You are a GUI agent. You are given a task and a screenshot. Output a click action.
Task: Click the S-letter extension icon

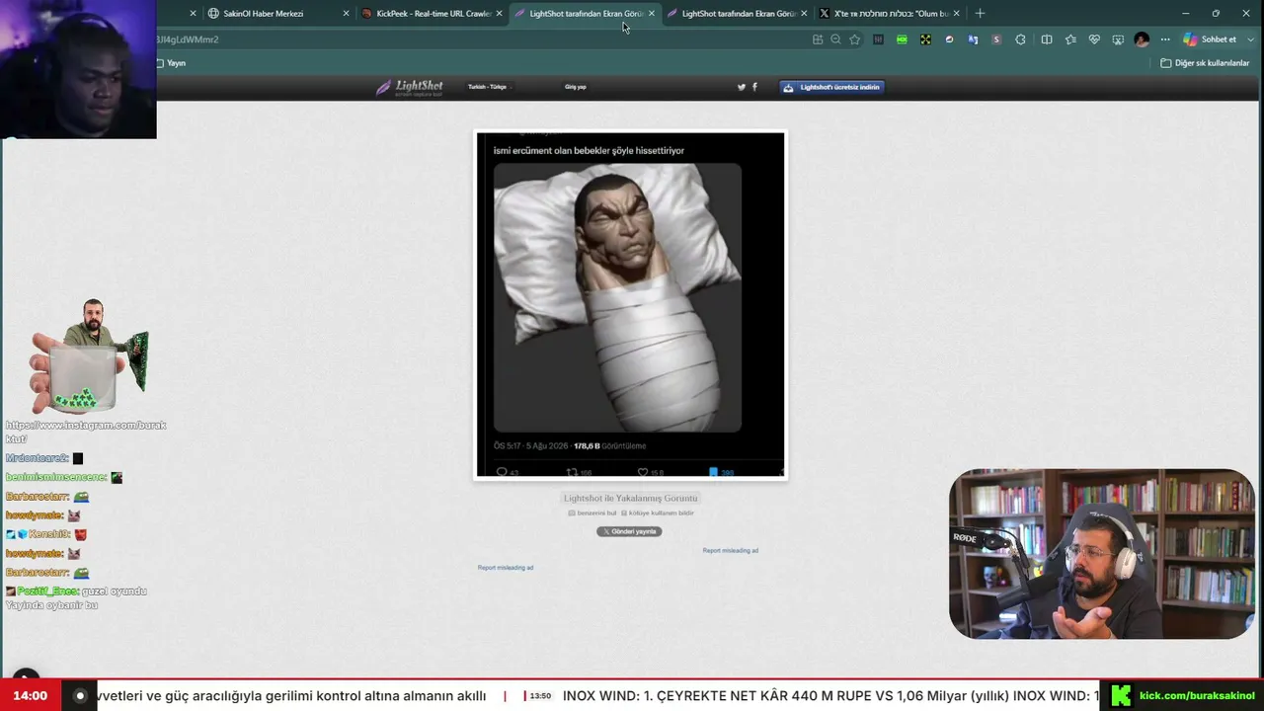[x=996, y=39]
